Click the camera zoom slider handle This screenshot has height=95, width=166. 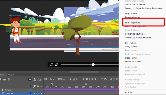(x=93, y=65)
